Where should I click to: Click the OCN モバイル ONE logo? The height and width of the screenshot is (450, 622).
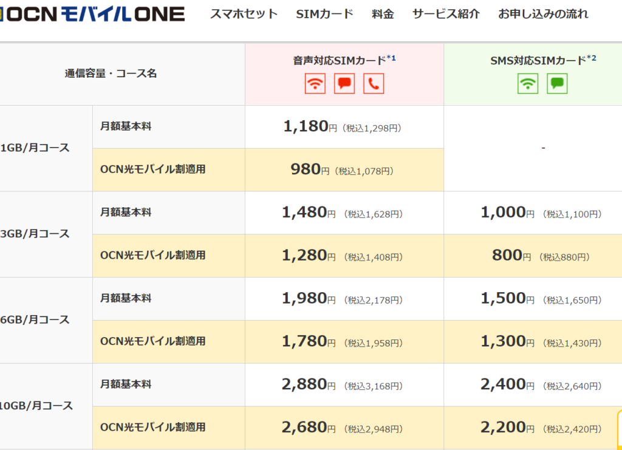click(92, 14)
